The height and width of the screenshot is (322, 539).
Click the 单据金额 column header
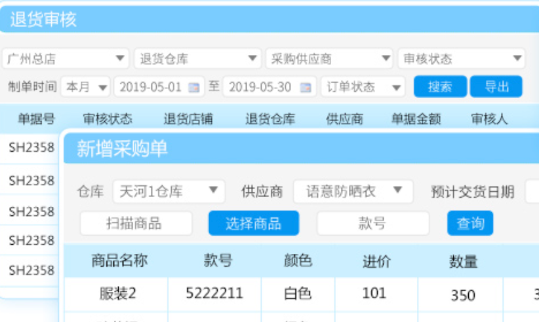(416, 118)
